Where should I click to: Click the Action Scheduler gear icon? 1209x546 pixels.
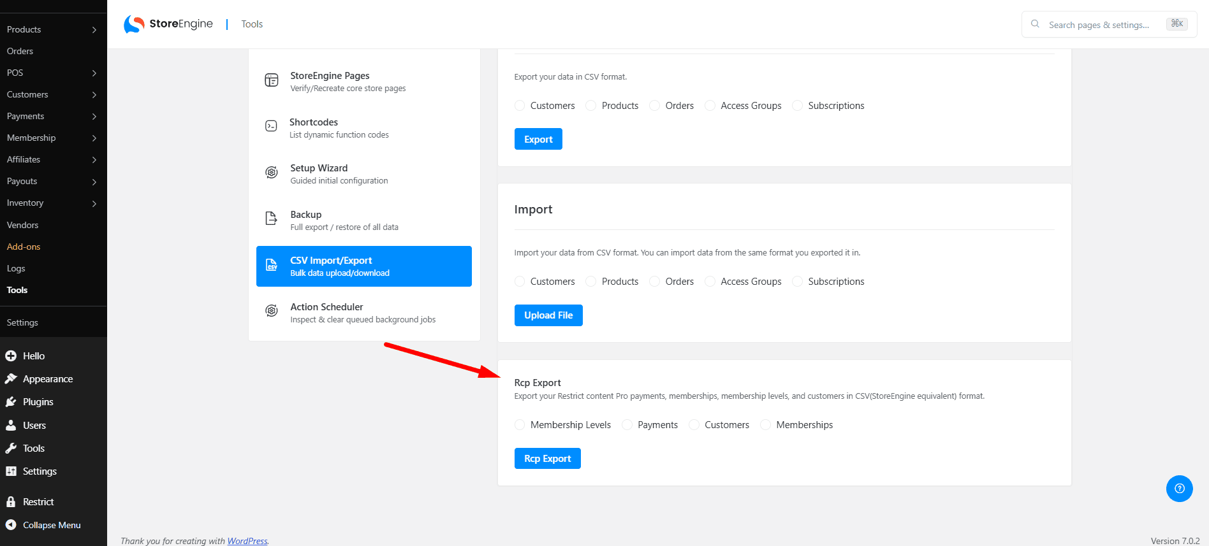tap(272, 311)
